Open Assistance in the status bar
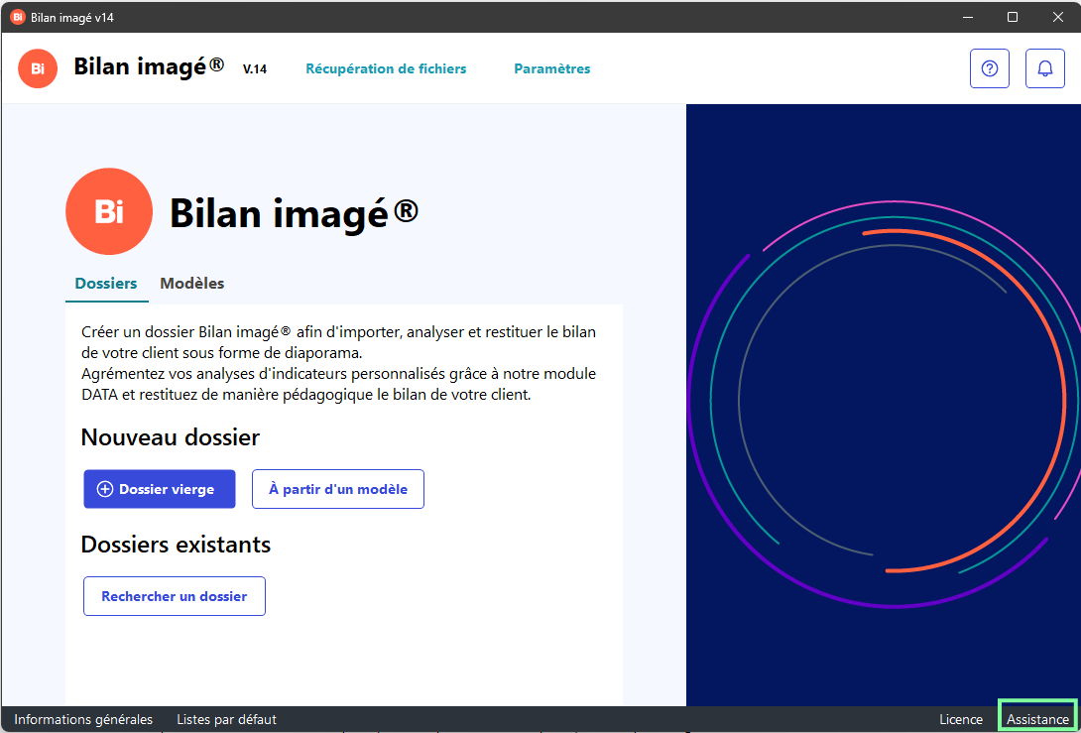 click(x=1037, y=719)
